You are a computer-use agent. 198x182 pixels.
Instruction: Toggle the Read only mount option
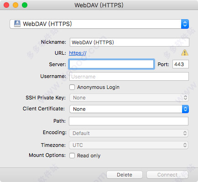[x=72, y=156]
